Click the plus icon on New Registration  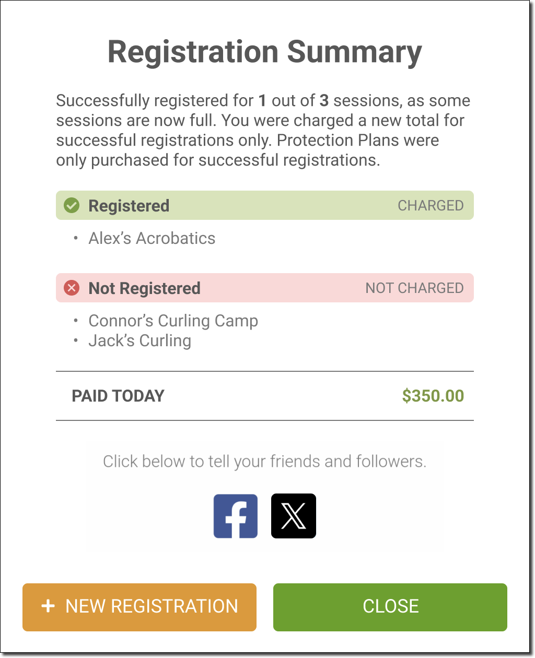(48, 606)
